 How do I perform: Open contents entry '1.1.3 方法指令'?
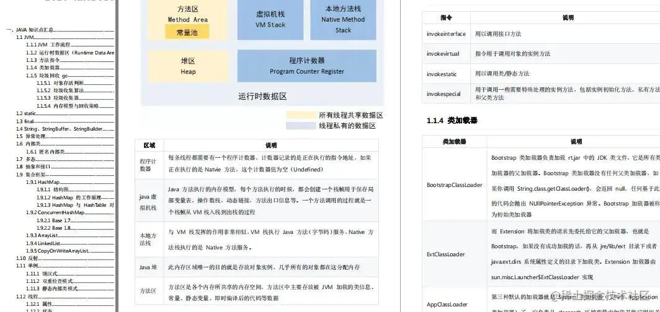70,60
